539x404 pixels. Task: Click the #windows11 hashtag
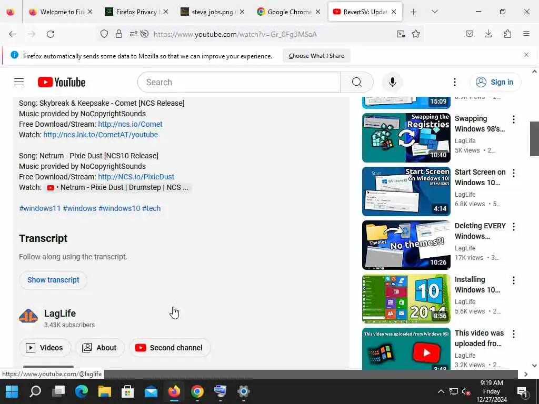pyautogui.click(x=40, y=208)
